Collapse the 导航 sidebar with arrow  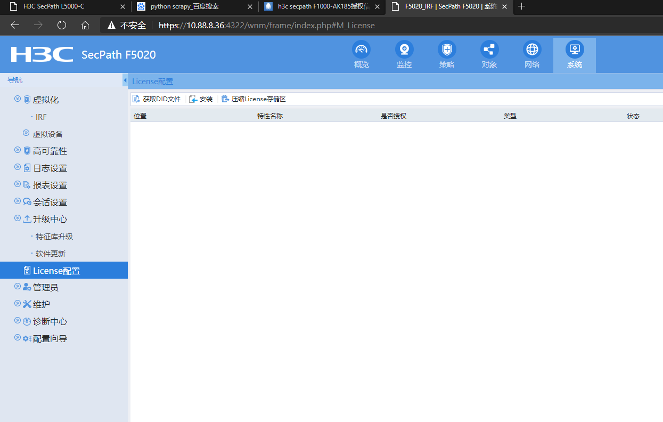pyautogui.click(x=125, y=80)
